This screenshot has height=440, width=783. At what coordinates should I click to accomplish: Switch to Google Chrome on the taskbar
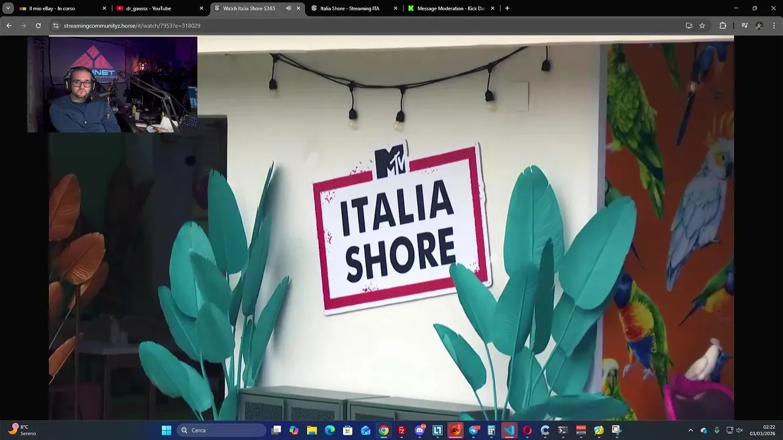click(384, 430)
